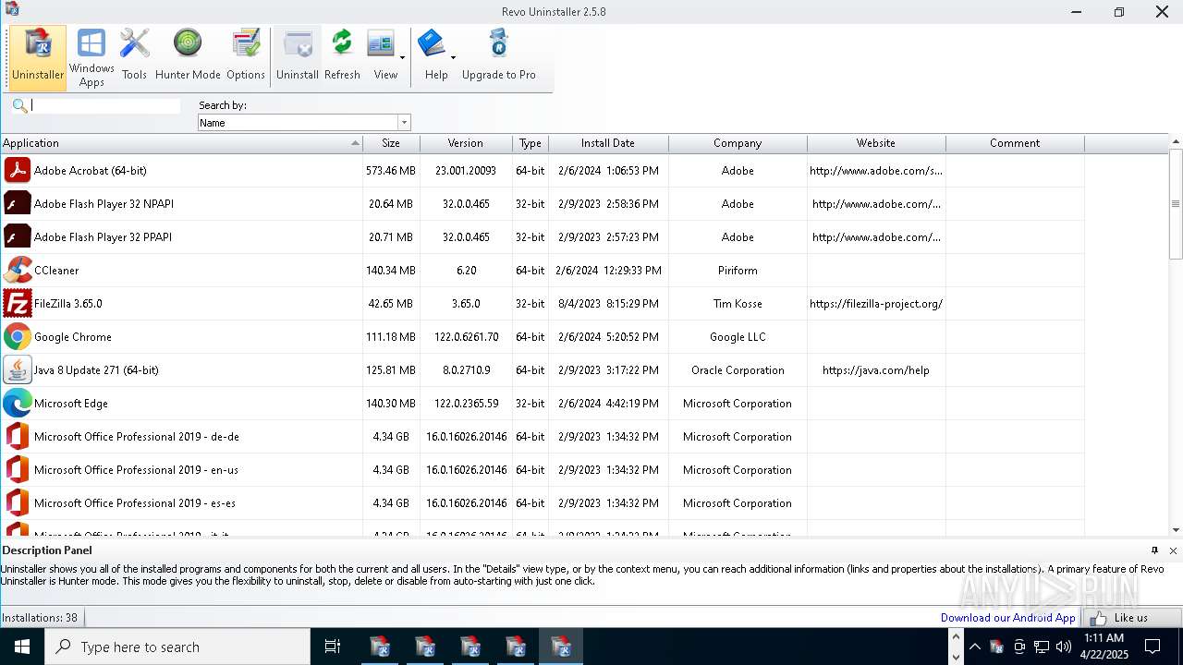Viewport: 1183px width, 665px height.
Task: Click the text 'FileZilla 3.65.0'
Action: click(68, 304)
